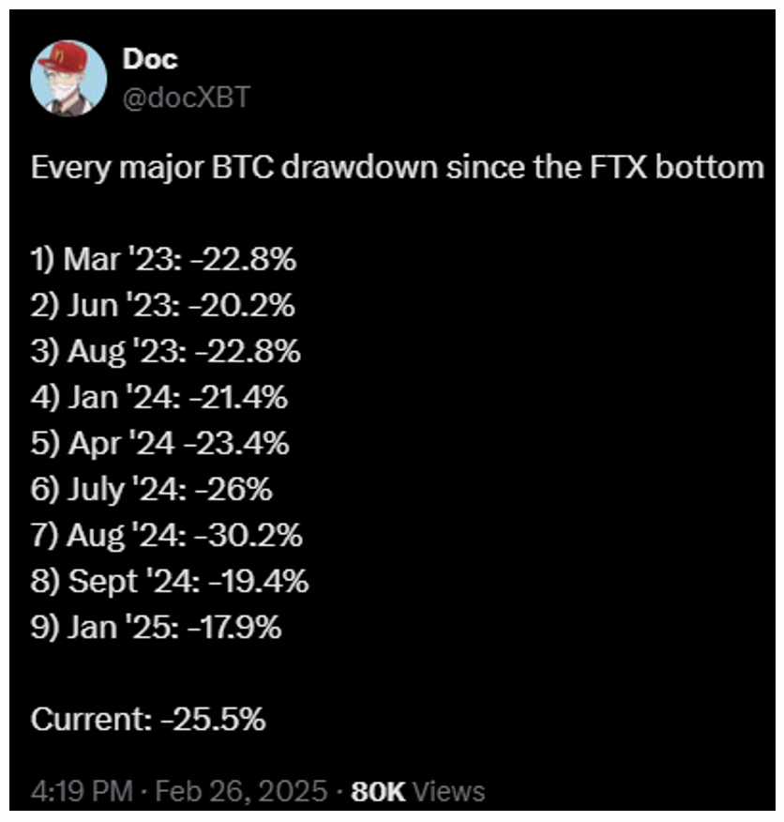Click the Aug '23: -22.8% entry
Screen dimensions: 784x822
point(166,351)
